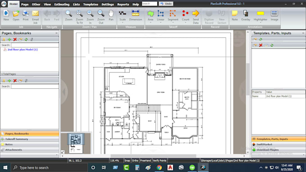
Task: Click the Pages panel search field
Action: click(x=35, y=45)
